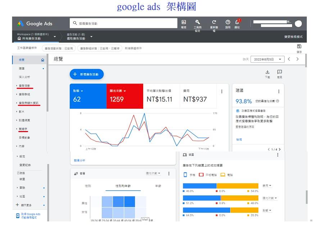The height and width of the screenshot is (230, 318).
Task: Open the 費用 cost dropdown on devices card
Action: click(x=267, y=185)
